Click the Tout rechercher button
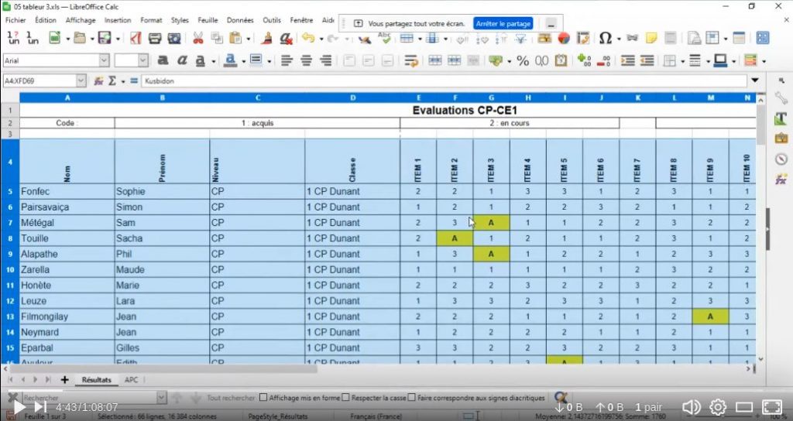The width and height of the screenshot is (793, 421). (231, 398)
